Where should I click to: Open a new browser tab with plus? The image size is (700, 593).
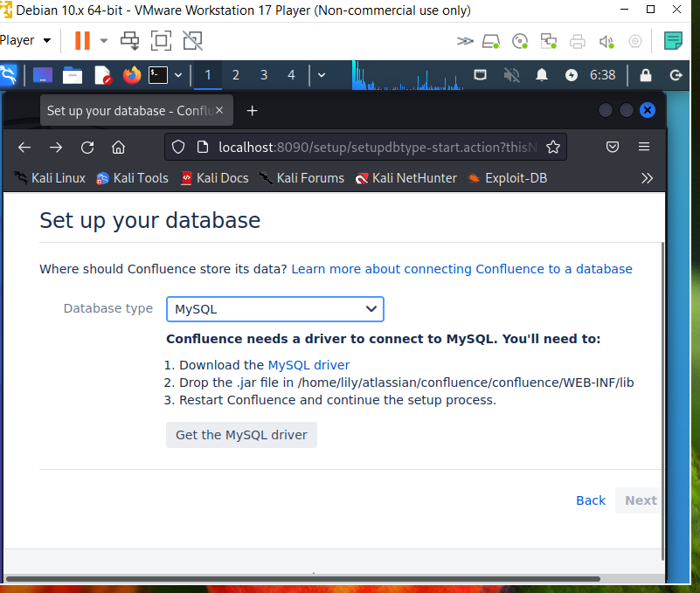click(x=253, y=111)
